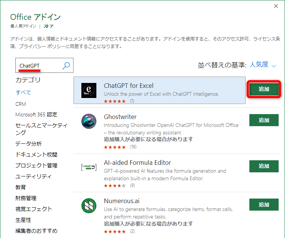Open the sort-by 人気度 dropdown

coord(263,65)
